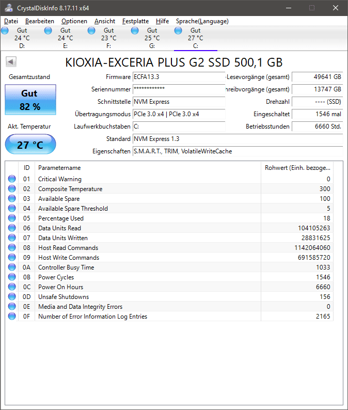Switch to the G: drive tab at 25 °C
The width and height of the screenshot is (348, 410).
pyautogui.click(x=152, y=38)
